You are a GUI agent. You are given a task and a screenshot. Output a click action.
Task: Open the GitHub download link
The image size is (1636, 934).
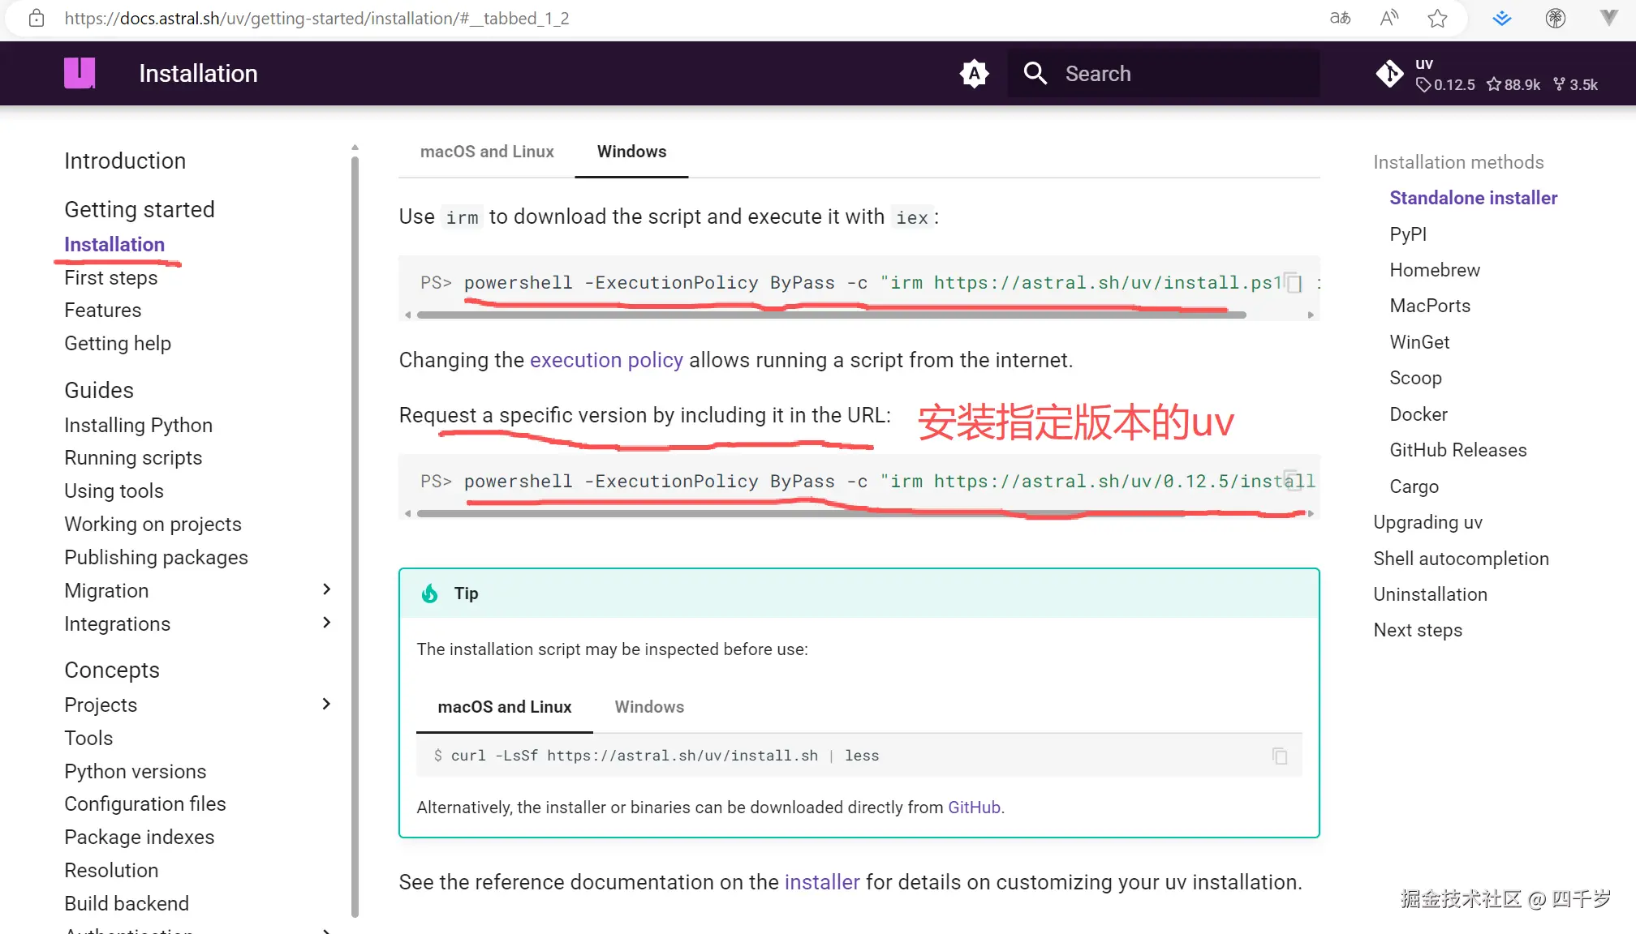(x=974, y=808)
